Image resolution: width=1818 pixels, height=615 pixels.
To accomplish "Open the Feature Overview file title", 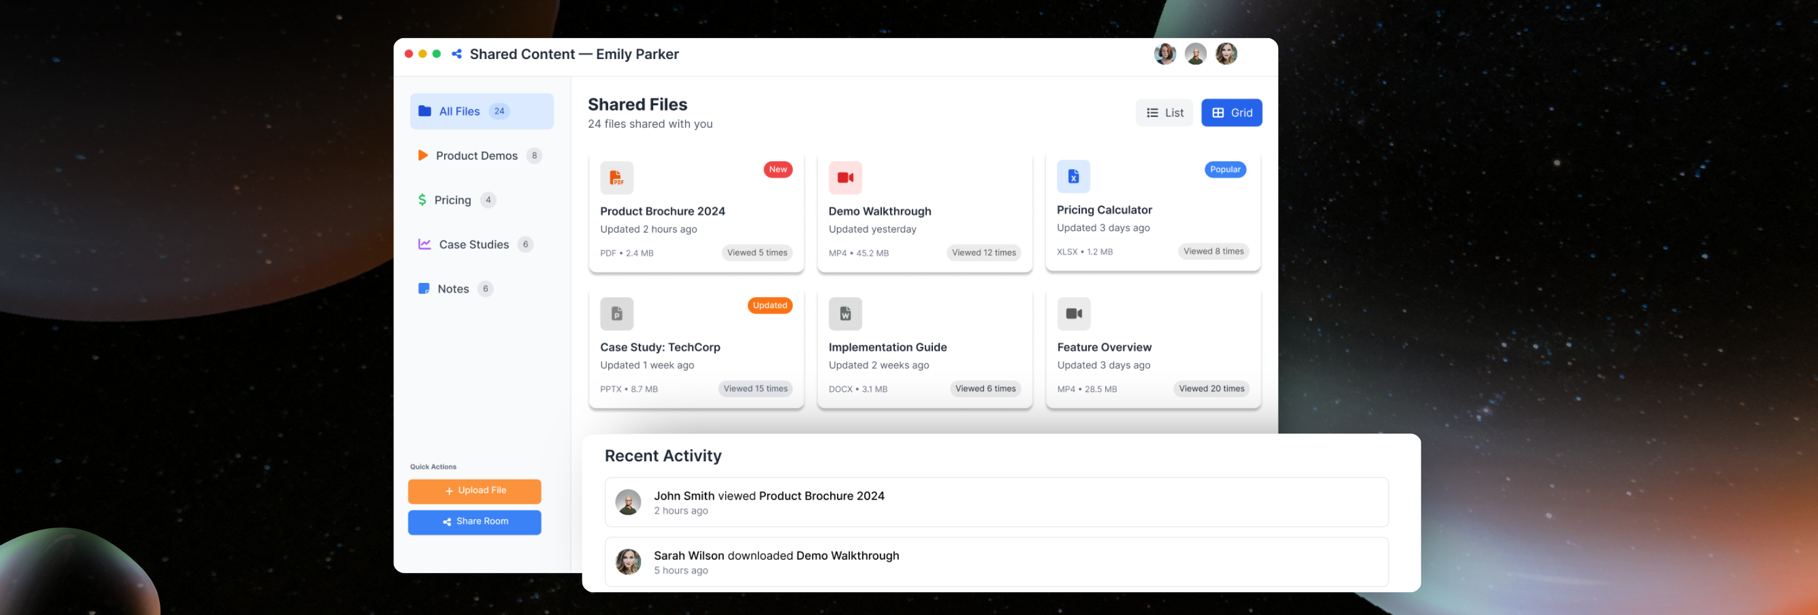I will tap(1104, 347).
